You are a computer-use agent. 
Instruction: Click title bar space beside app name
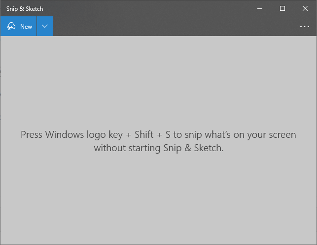[x=145, y=8]
